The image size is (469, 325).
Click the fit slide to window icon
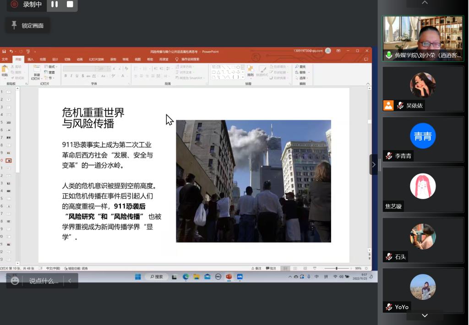(x=366, y=269)
